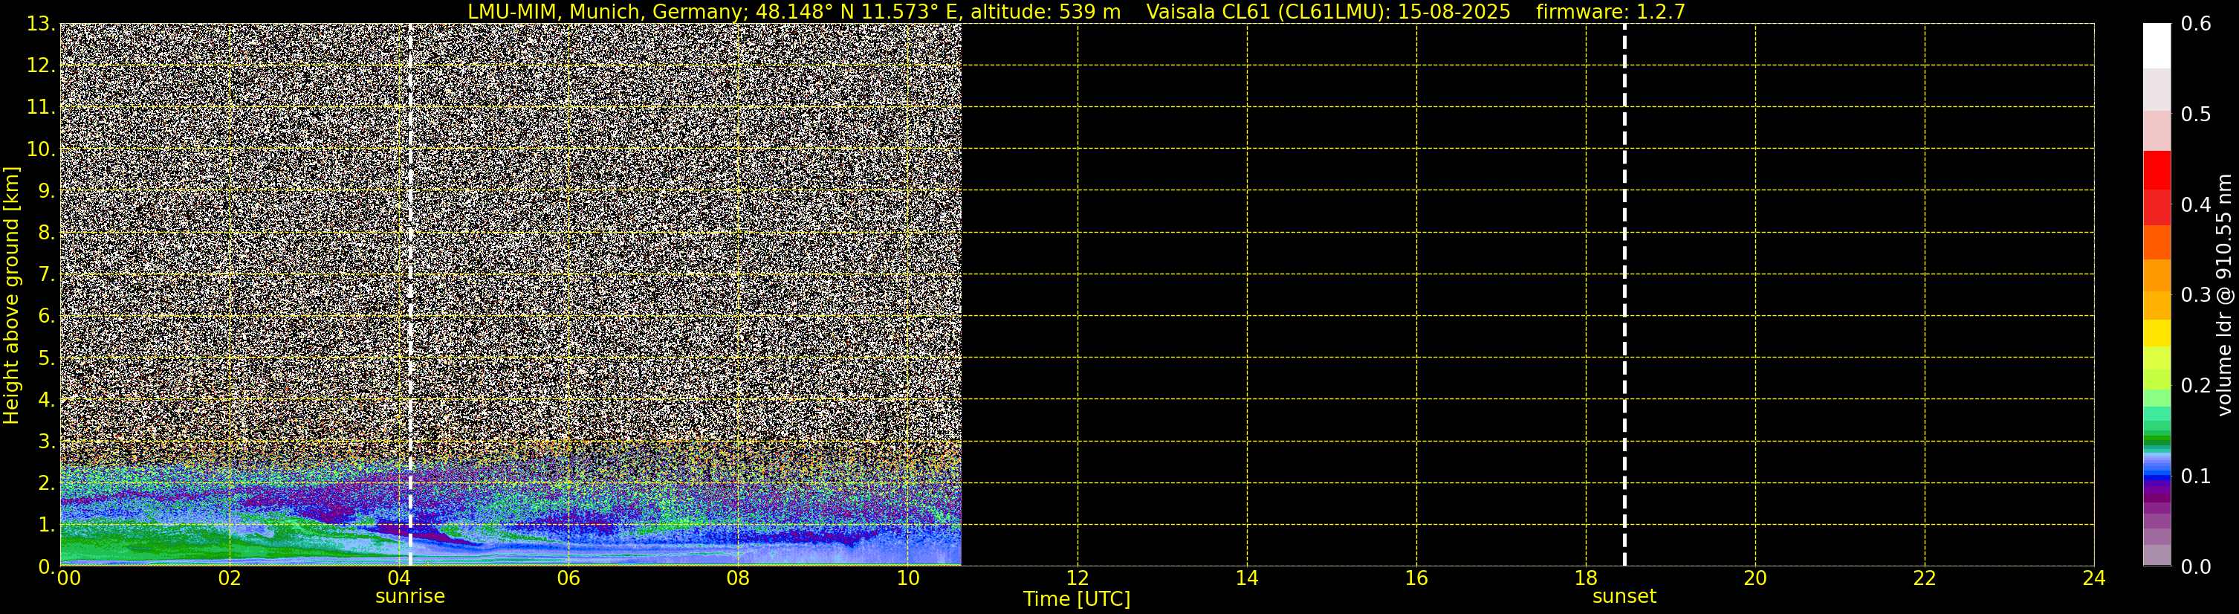Click the height axis tick label 13
The height and width of the screenshot is (614, 2239).
pyautogui.click(x=41, y=24)
